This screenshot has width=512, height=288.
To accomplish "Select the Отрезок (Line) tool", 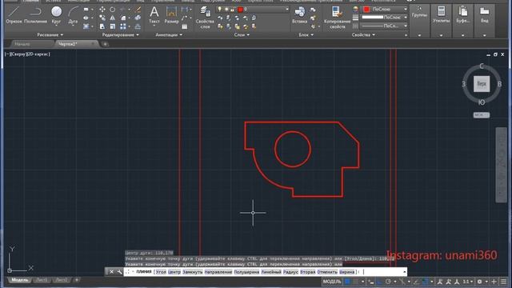I will click(x=14, y=14).
